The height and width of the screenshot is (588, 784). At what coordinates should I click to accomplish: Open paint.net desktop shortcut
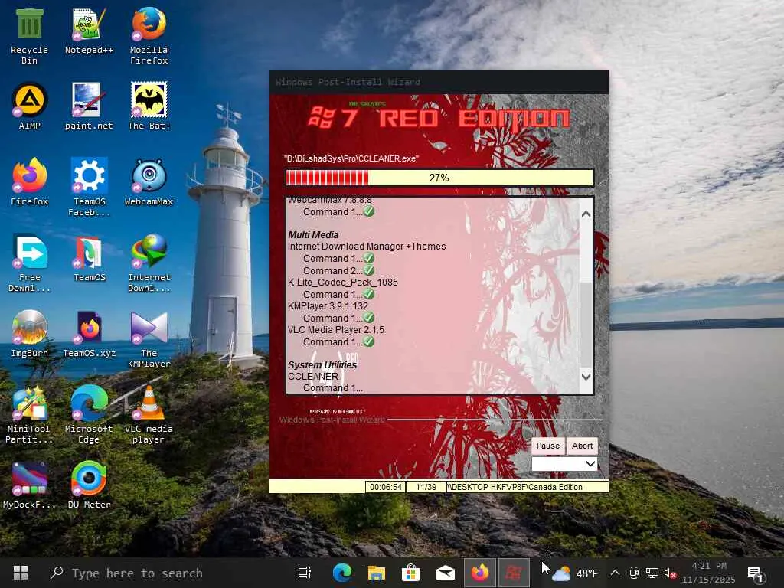[89, 106]
